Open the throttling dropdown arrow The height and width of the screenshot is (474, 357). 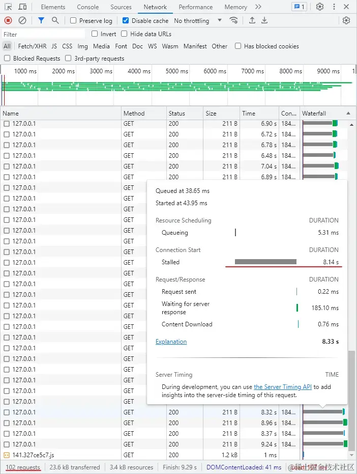coord(220,20)
